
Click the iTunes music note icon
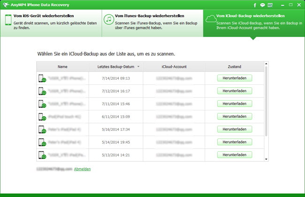tap(108, 19)
